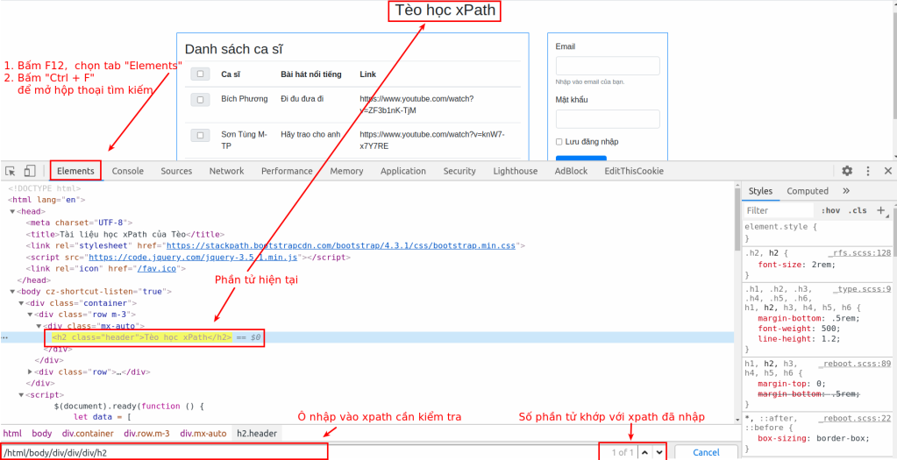
Task: Open the Network tab
Action: point(226,171)
